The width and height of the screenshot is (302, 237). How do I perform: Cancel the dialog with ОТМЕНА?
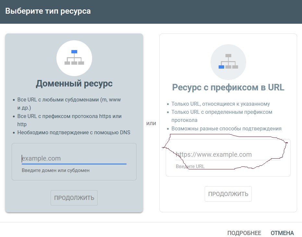pos(282,233)
